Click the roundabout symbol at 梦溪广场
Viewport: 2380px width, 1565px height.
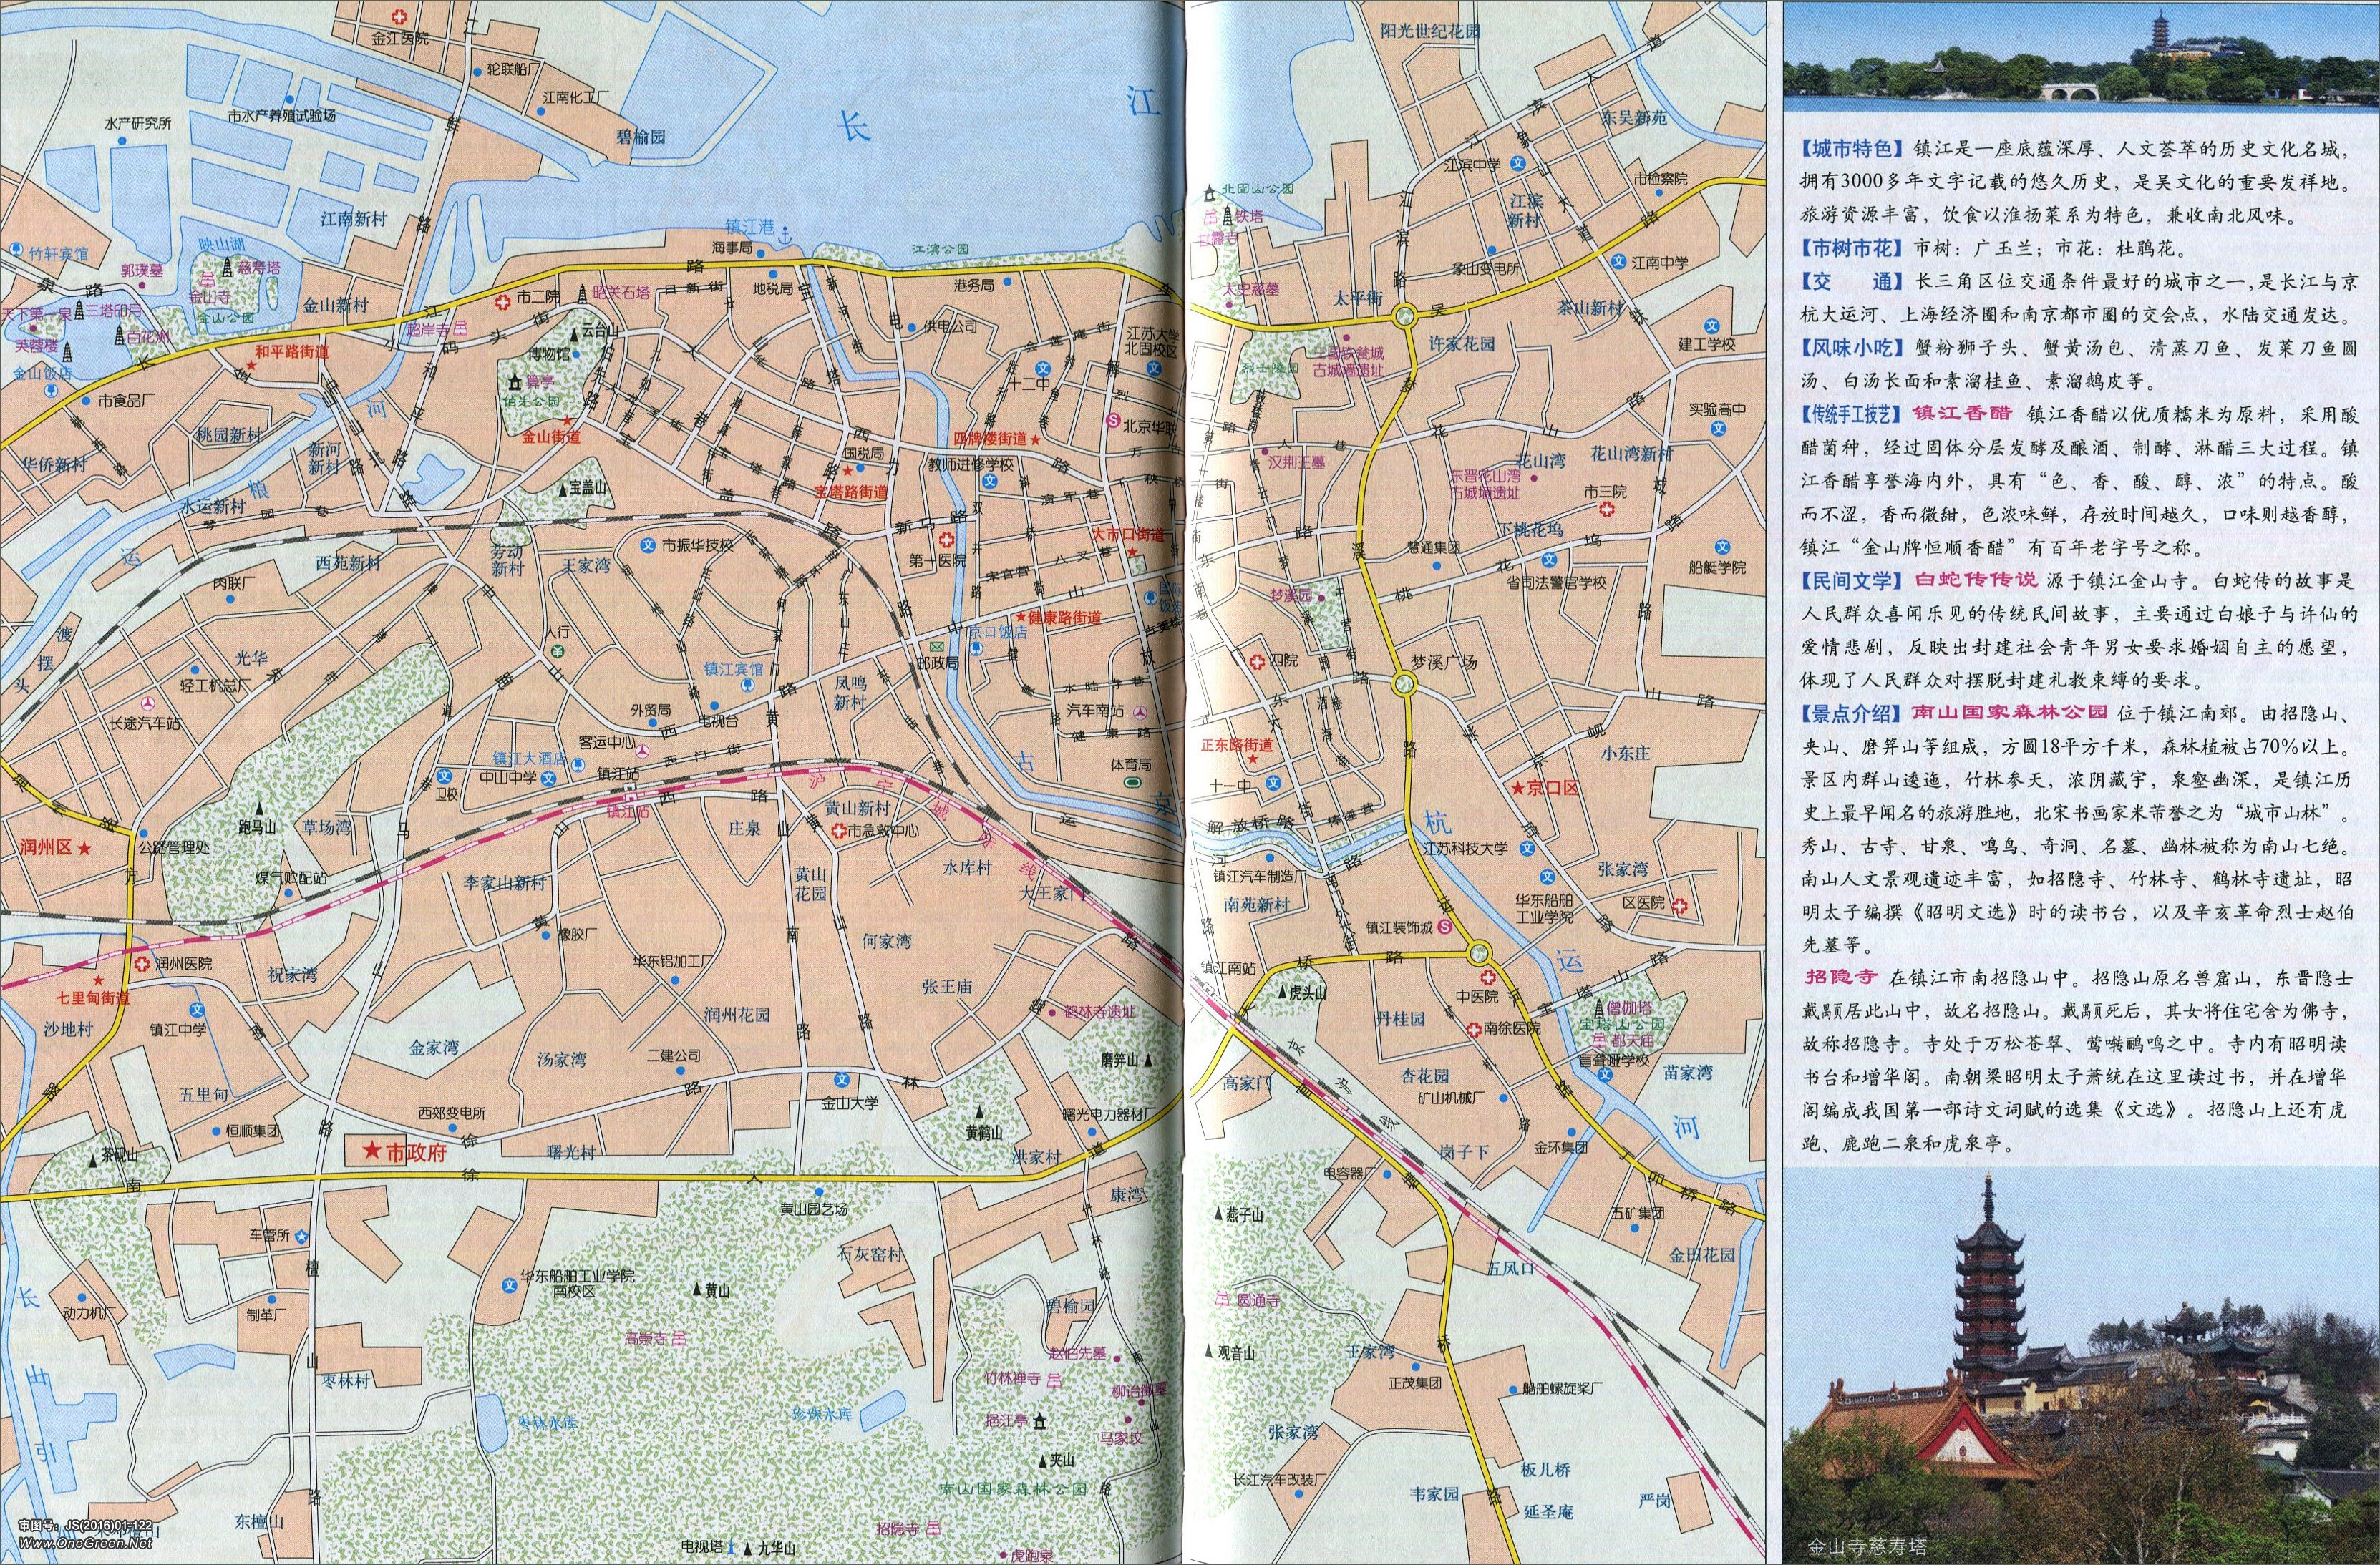click(x=1404, y=683)
